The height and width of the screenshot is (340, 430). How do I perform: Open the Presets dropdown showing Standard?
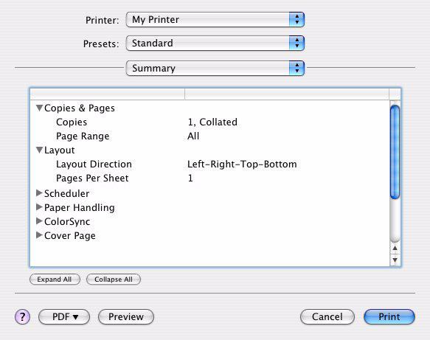coord(215,44)
